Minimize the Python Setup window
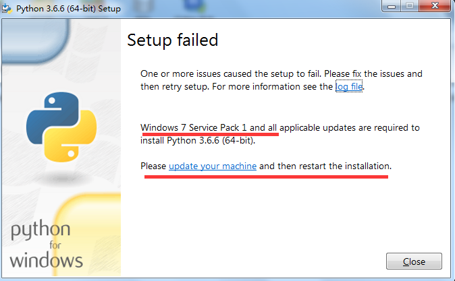This screenshot has width=455, height=281. (x=392, y=5)
